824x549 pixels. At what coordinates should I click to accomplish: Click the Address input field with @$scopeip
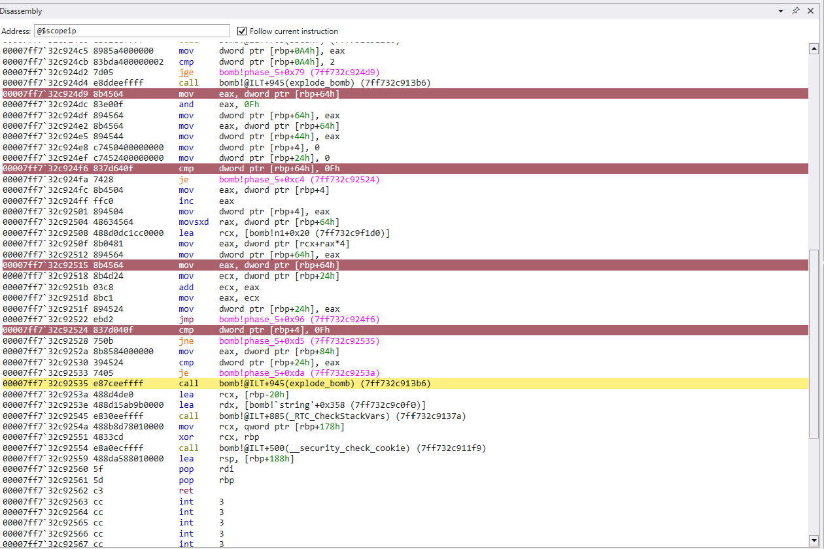(131, 31)
